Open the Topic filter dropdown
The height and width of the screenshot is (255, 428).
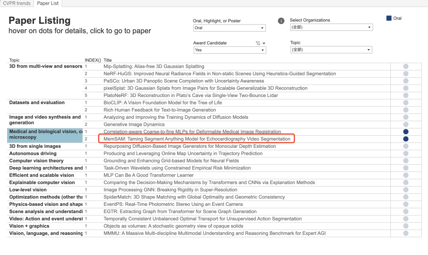(331, 50)
